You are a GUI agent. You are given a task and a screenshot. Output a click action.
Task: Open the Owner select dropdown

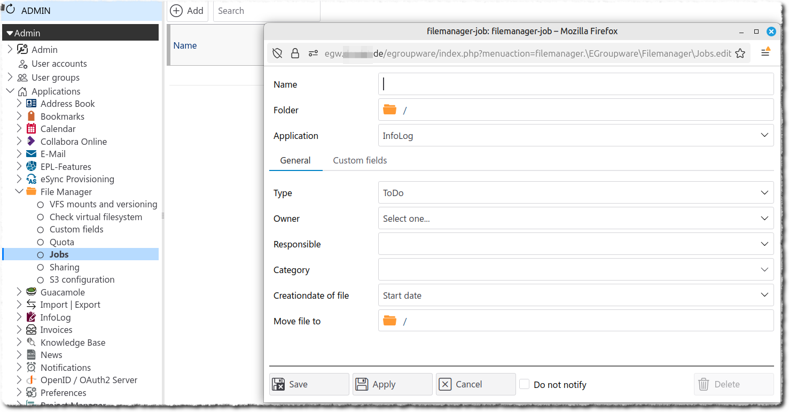[575, 219]
